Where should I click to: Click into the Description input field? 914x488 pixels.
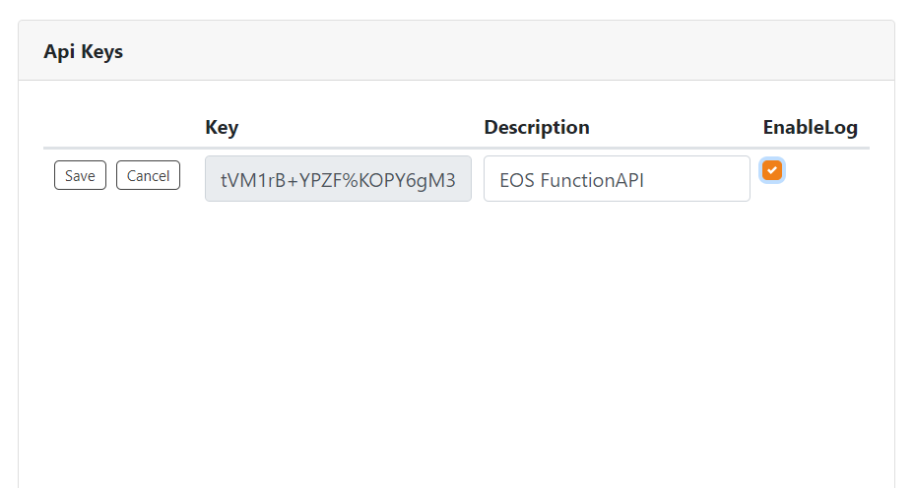point(617,179)
